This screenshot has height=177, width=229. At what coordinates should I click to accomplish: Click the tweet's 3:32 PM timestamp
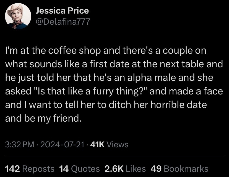pyautogui.click(x=19, y=144)
